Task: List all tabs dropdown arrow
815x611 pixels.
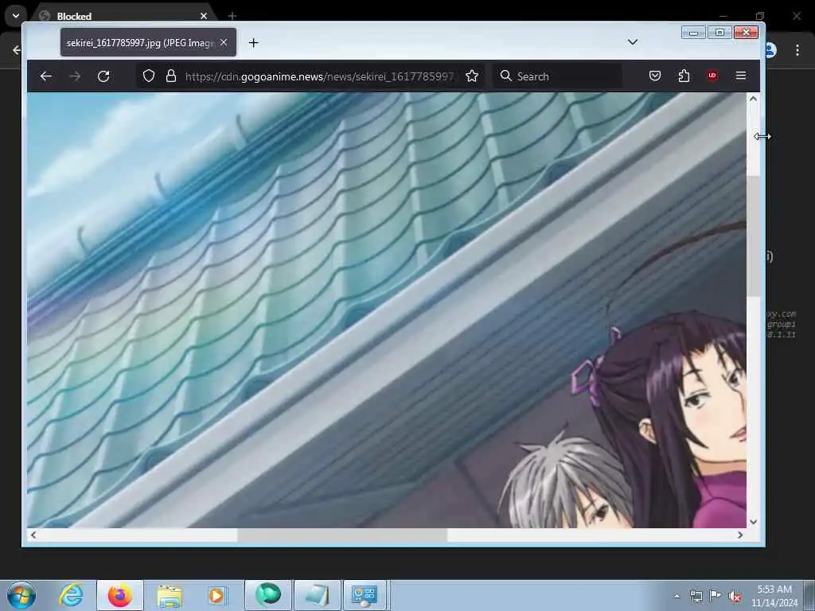Action: [x=633, y=42]
